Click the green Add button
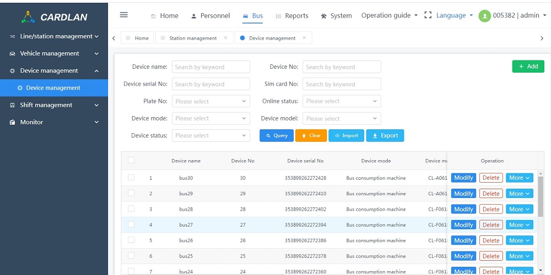 click(527, 67)
